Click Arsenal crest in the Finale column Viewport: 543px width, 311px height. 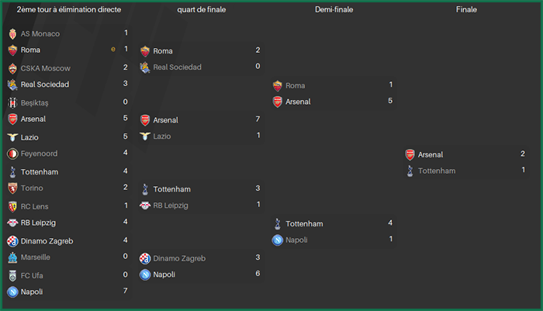click(410, 154)
